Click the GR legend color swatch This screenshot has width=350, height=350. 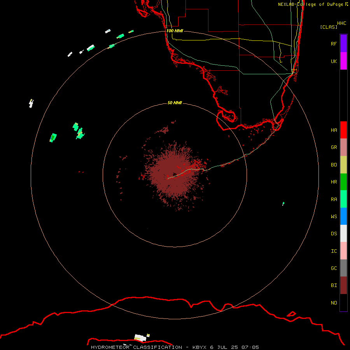343,147
